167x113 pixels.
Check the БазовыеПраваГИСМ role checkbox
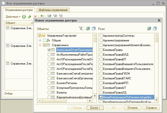(x=101, y=74)
